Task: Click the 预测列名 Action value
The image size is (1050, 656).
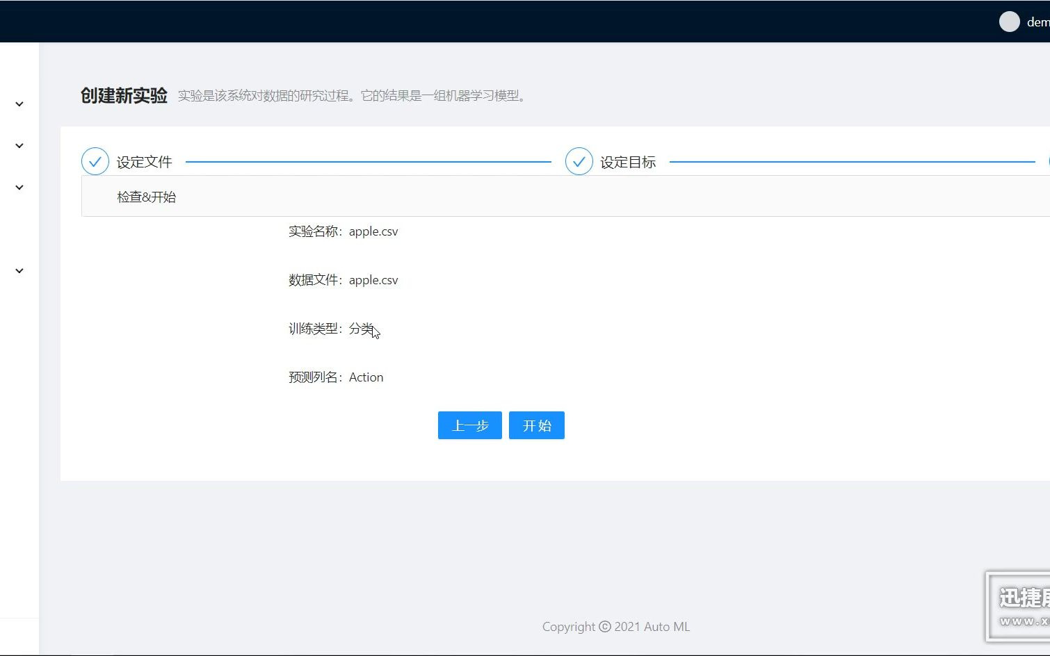Action: (366, 377)
